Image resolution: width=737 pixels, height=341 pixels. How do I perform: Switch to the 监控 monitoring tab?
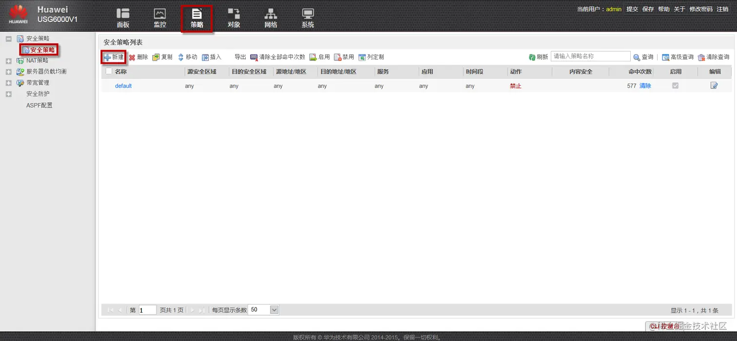pyautogui.click(x=160, y=18)
